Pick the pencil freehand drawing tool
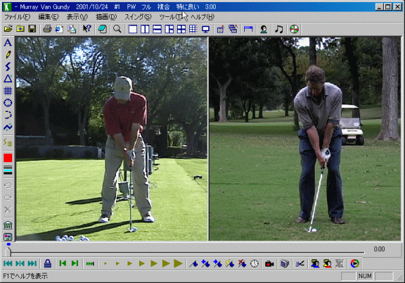This screenshot has height=283, width=405. [7, 54]
